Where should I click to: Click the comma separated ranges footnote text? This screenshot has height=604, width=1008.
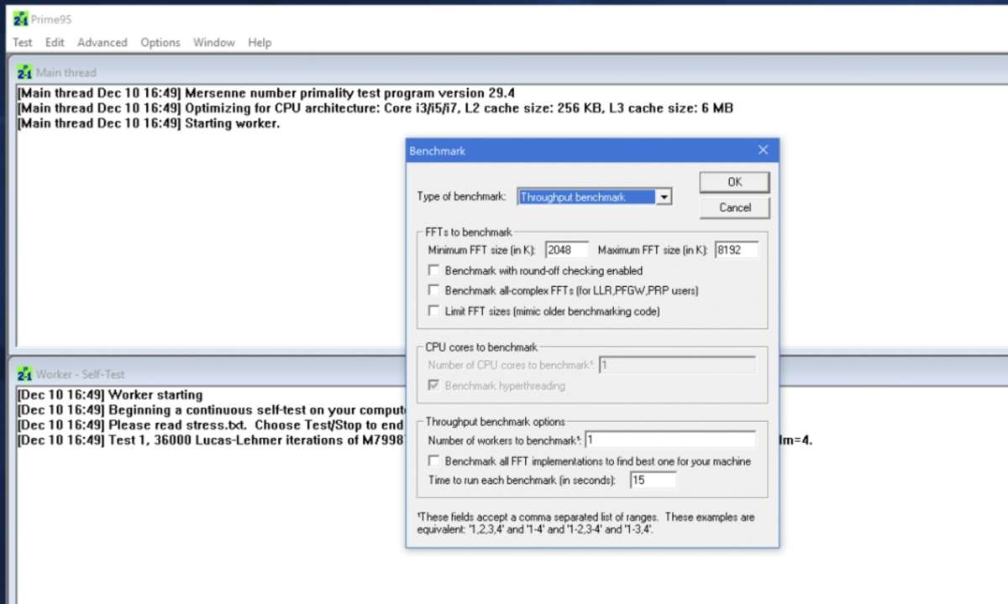(x=586, y=523)
